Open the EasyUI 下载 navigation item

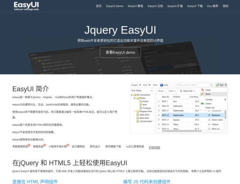coord(195,6)
